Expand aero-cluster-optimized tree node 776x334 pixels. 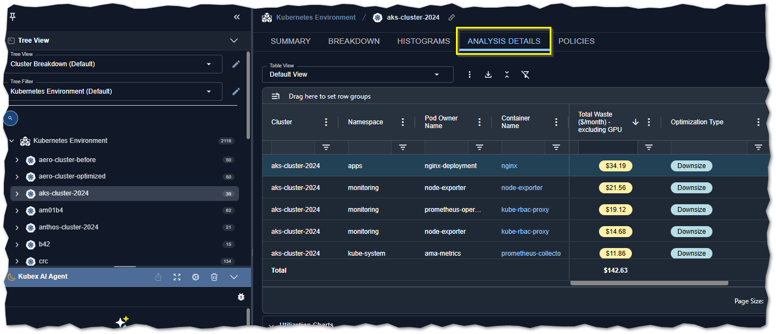pyautogui.click(x=17, y=177)
